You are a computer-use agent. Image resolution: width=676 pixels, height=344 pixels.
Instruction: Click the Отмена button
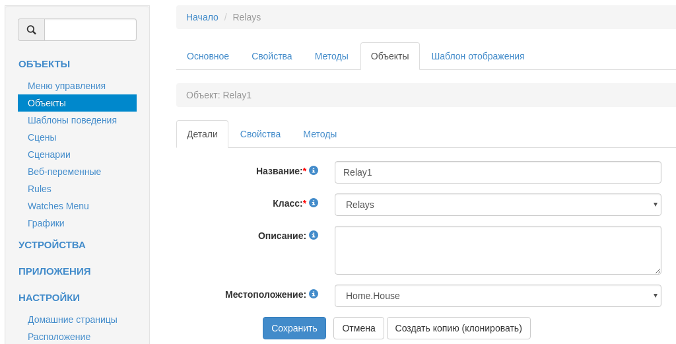click(x=358, y=328)
